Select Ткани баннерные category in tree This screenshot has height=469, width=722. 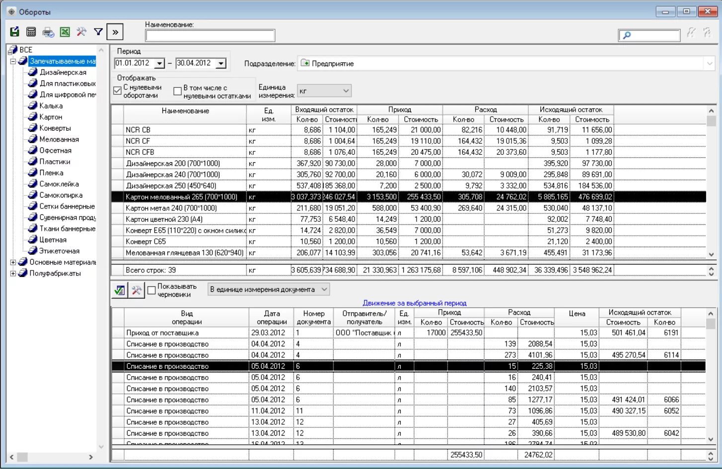click(68, 228)
